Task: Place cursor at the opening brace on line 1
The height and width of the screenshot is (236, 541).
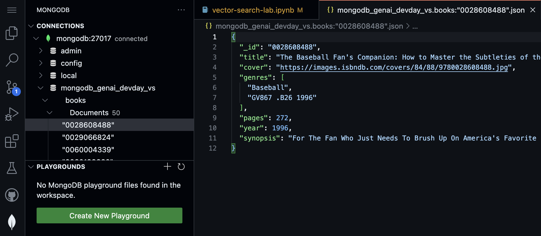Action: coord(233,37)
